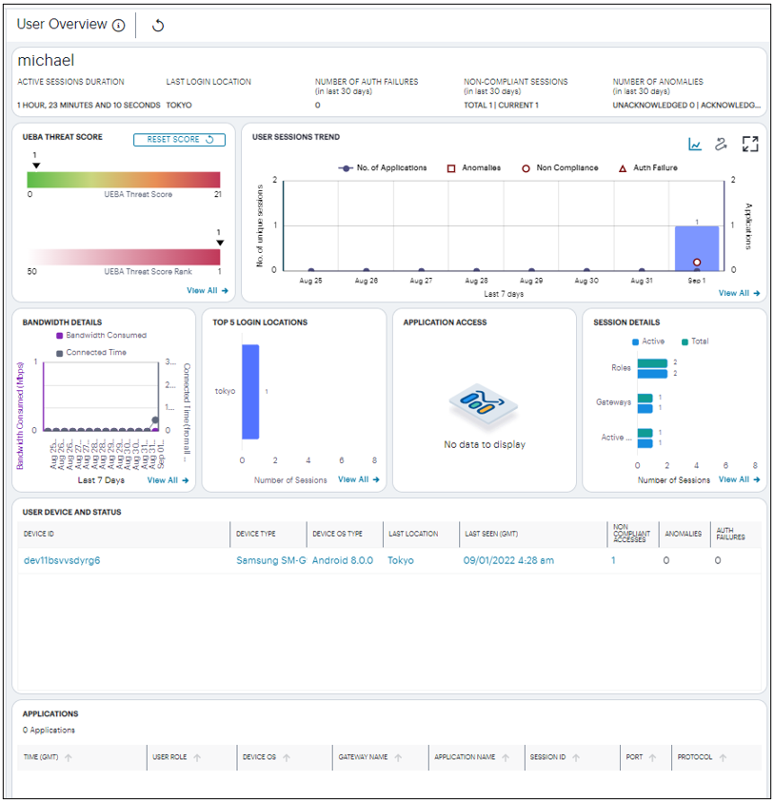
Task: Open device details for dev11bsvvsdyrg6
Action: (x=63, y=561)
